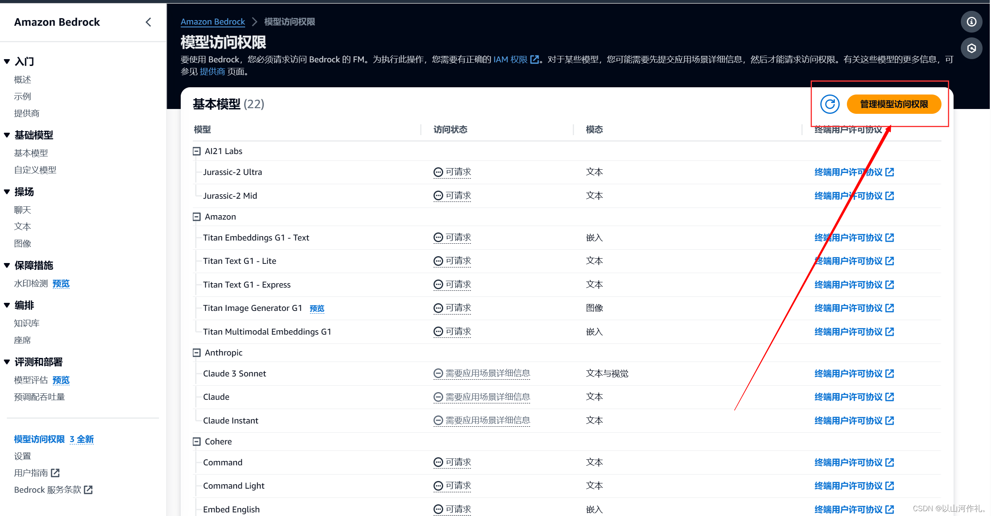Collapse the 评测和部署 sidebar section
This screenshot has width=991, height=516.
pos(7,362)
